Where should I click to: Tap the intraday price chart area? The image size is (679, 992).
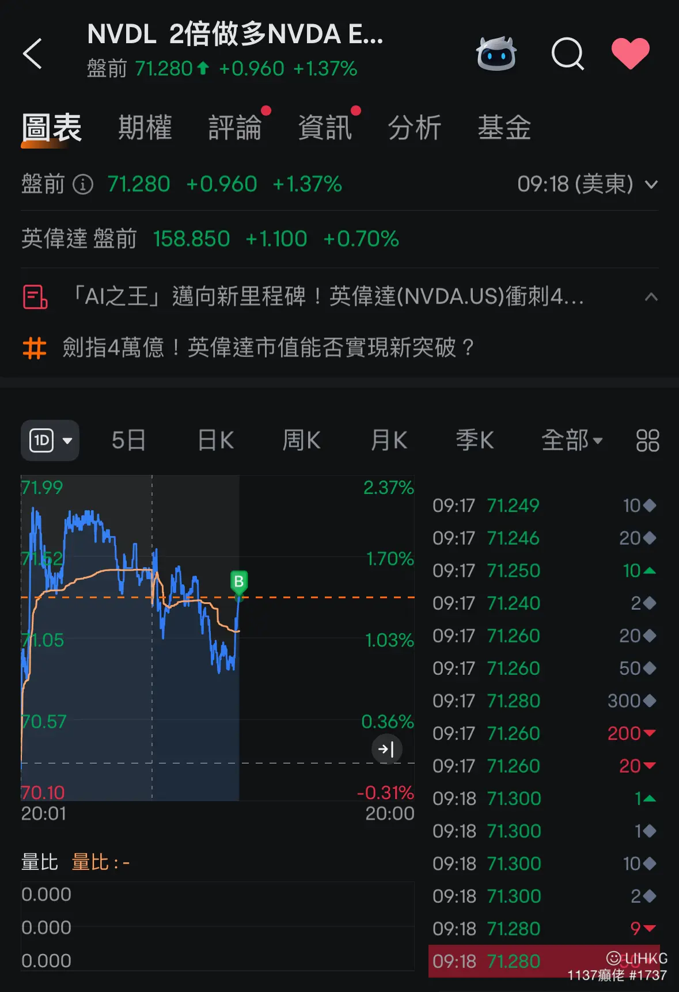click(218, 638)
